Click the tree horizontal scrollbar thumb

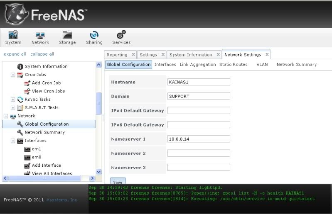(x=45, y=178)
